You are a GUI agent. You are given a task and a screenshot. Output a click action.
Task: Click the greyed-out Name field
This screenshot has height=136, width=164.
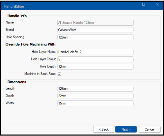coord(95,23)
